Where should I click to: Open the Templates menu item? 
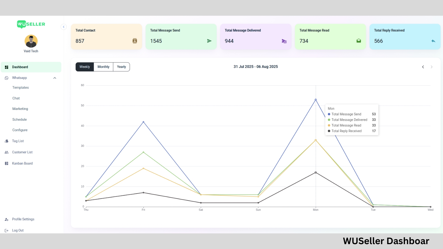20,87
